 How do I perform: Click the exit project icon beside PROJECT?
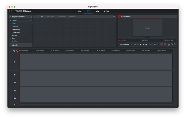pos(10,11)
